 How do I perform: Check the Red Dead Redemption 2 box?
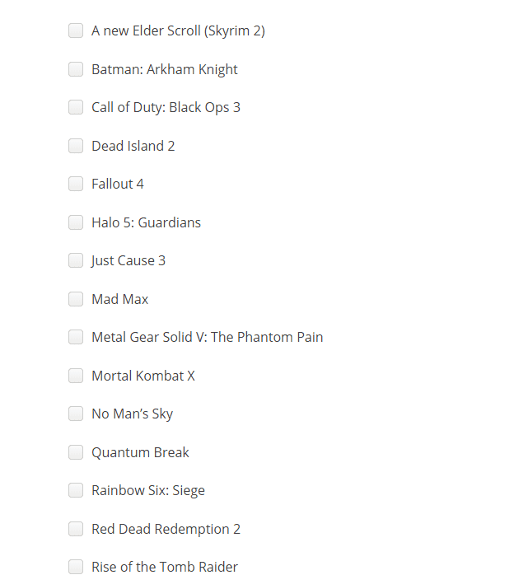click(x=76, y=529)
